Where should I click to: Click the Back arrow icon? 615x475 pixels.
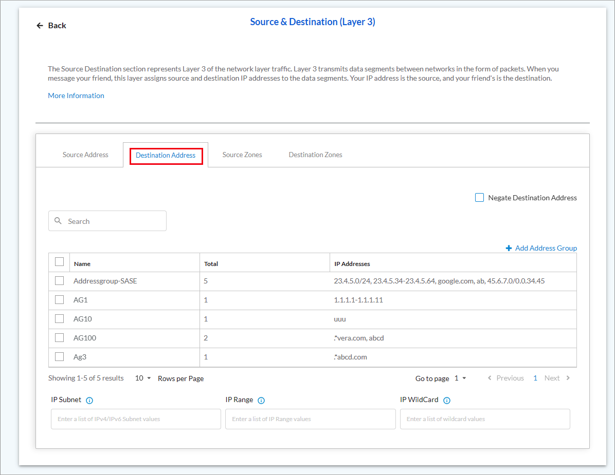point(40,26)
